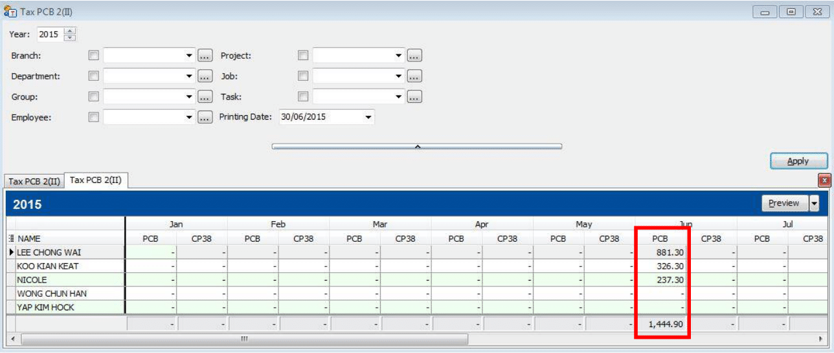Click the Department browse (...) button

(205, 76)
